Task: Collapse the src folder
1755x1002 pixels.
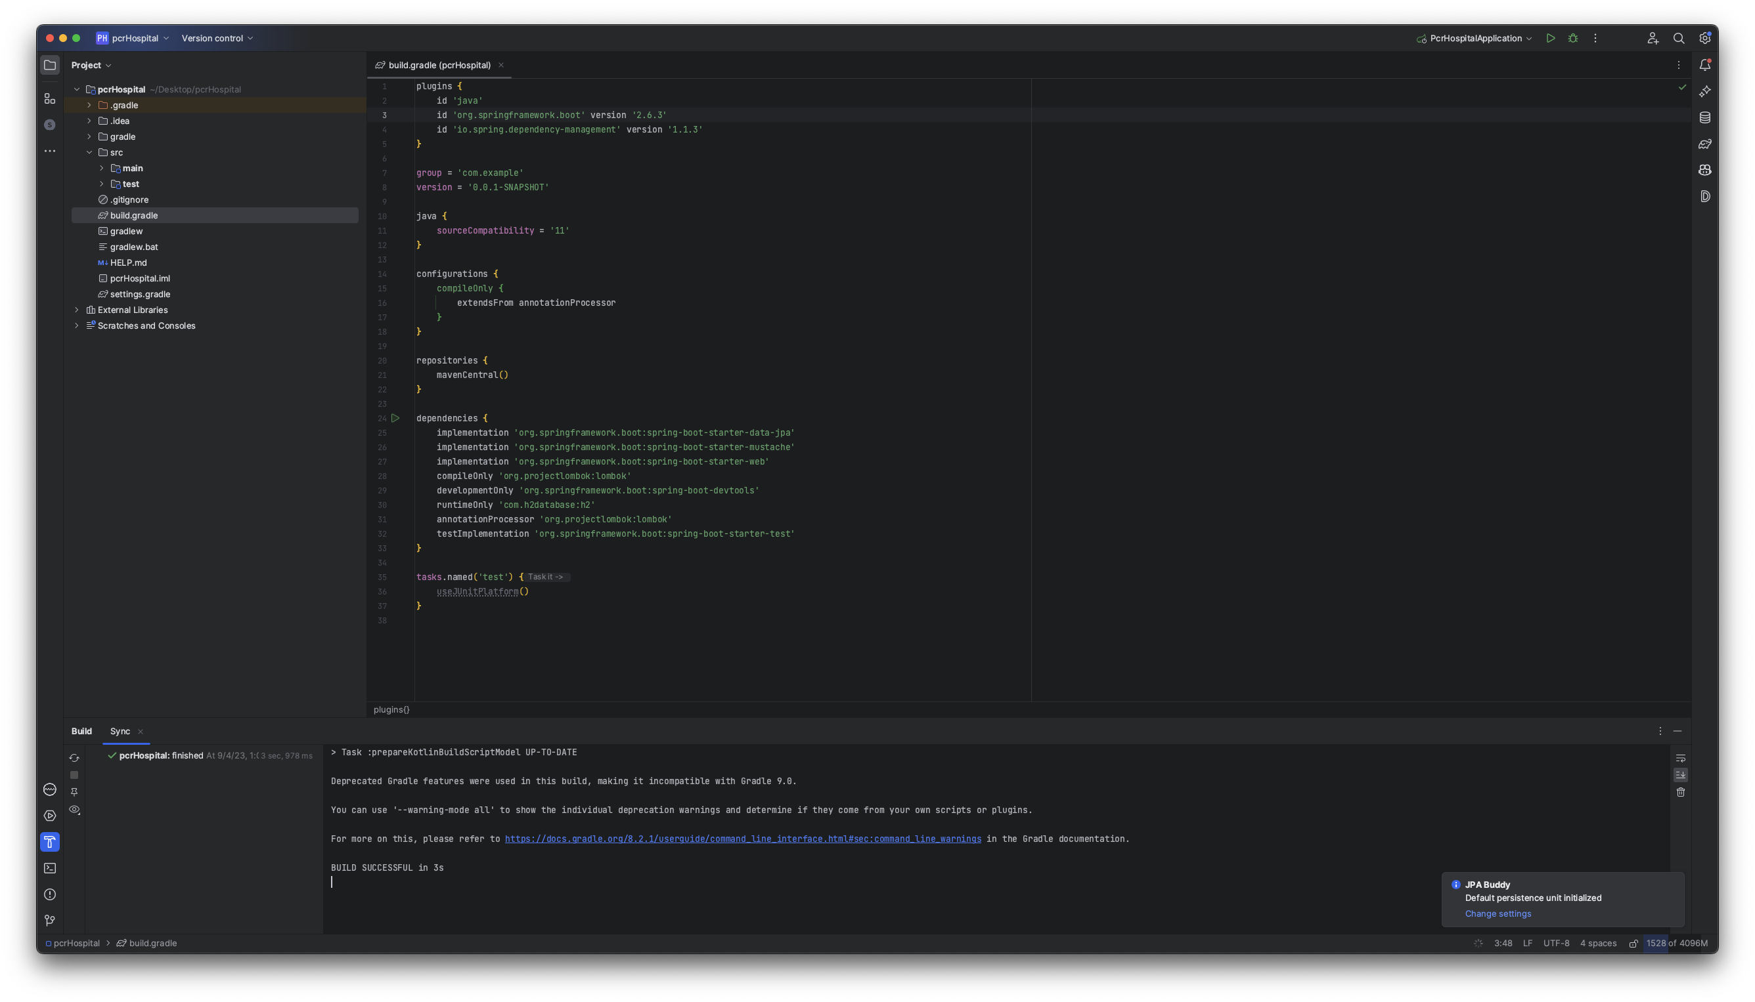Action: point(89,153)
